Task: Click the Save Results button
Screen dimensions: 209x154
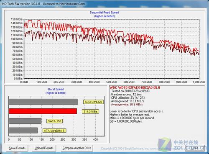Action: tap(17, 148)
